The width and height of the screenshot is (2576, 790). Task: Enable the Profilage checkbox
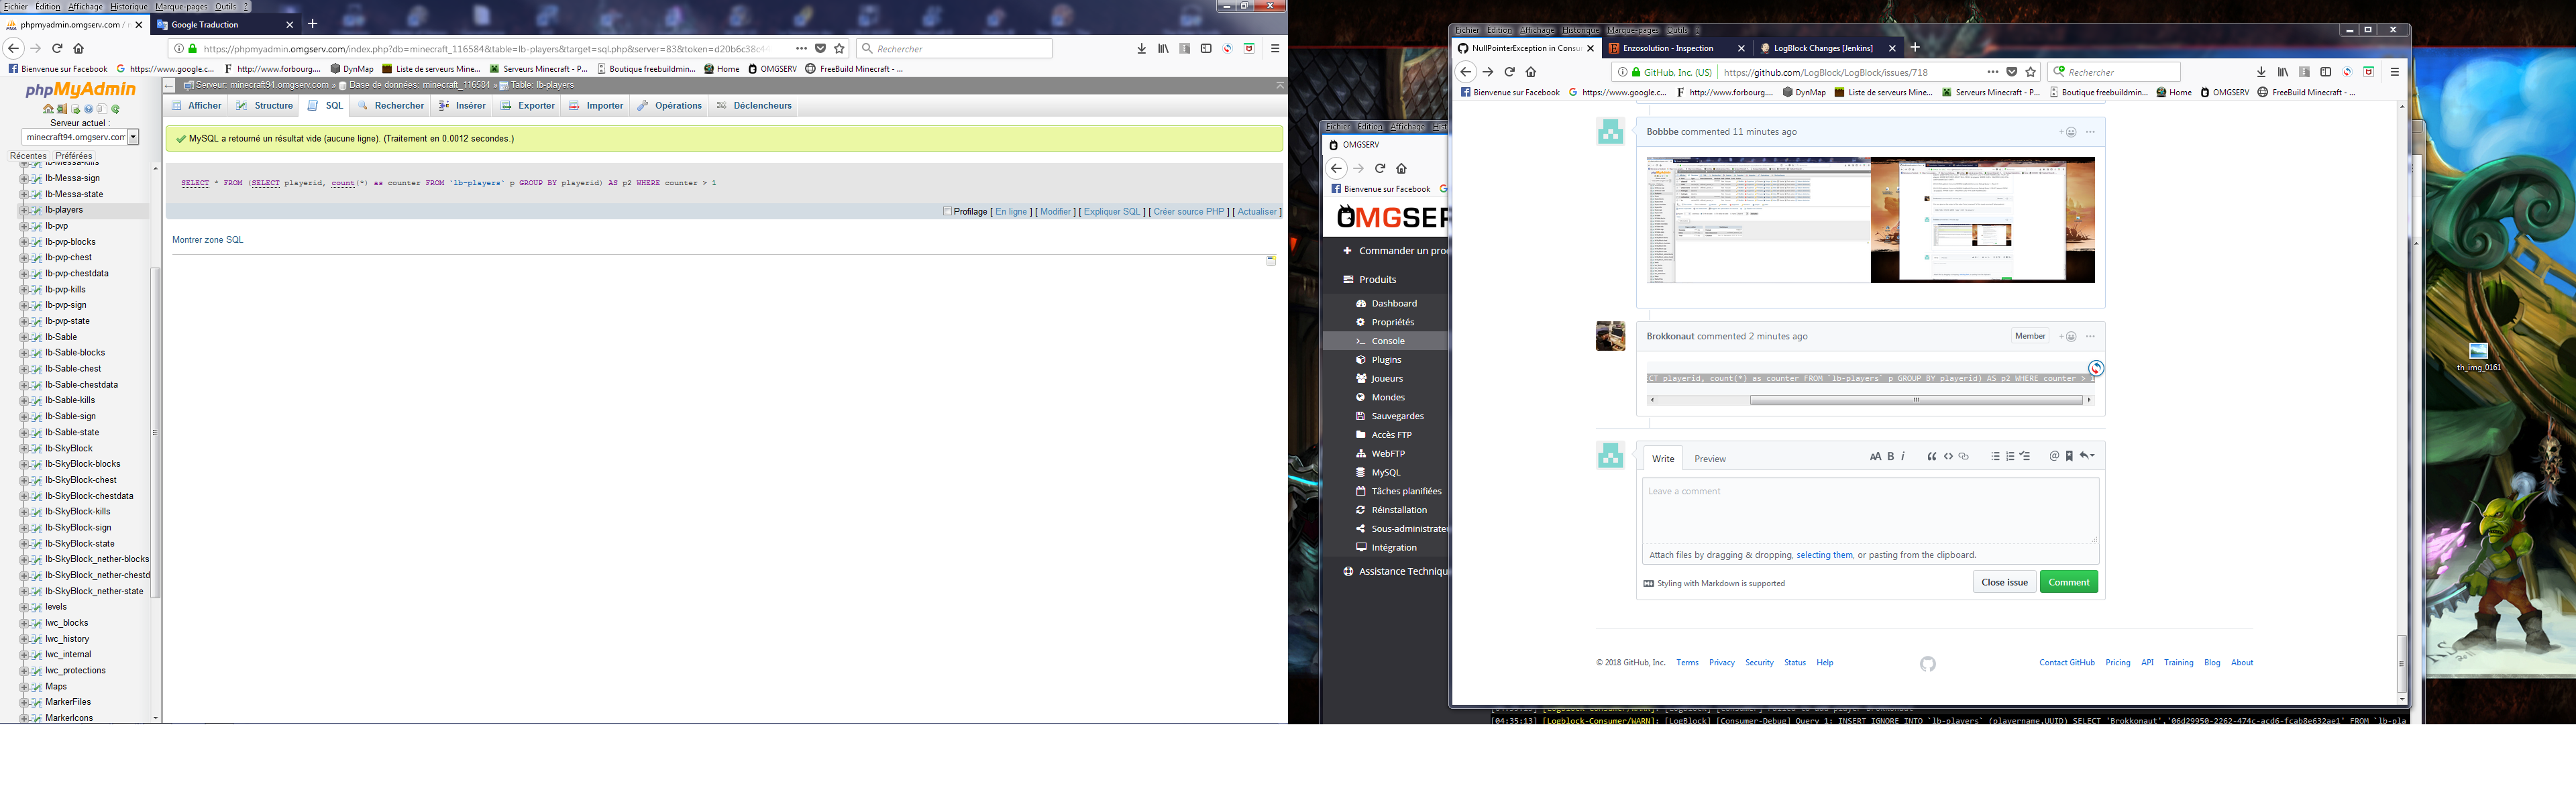coord(947,211)
